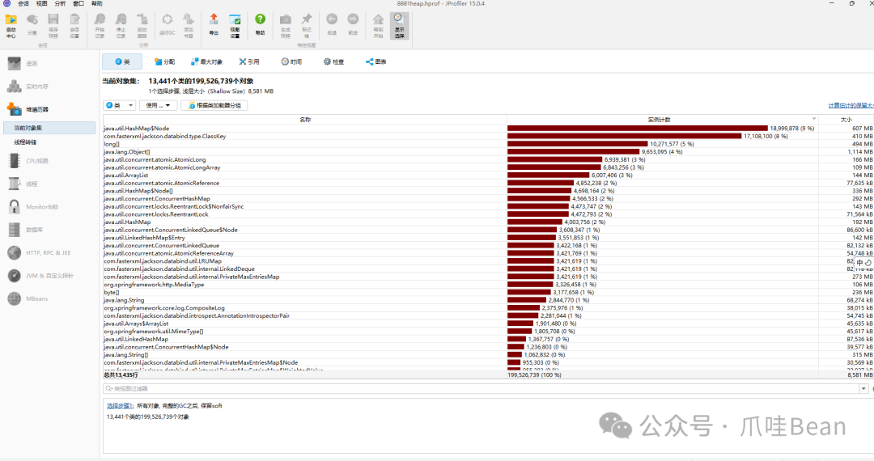Switch to the 时间 time view tab
The height and width of the screenshot is (461, 874).
click(x=291, y=61)
